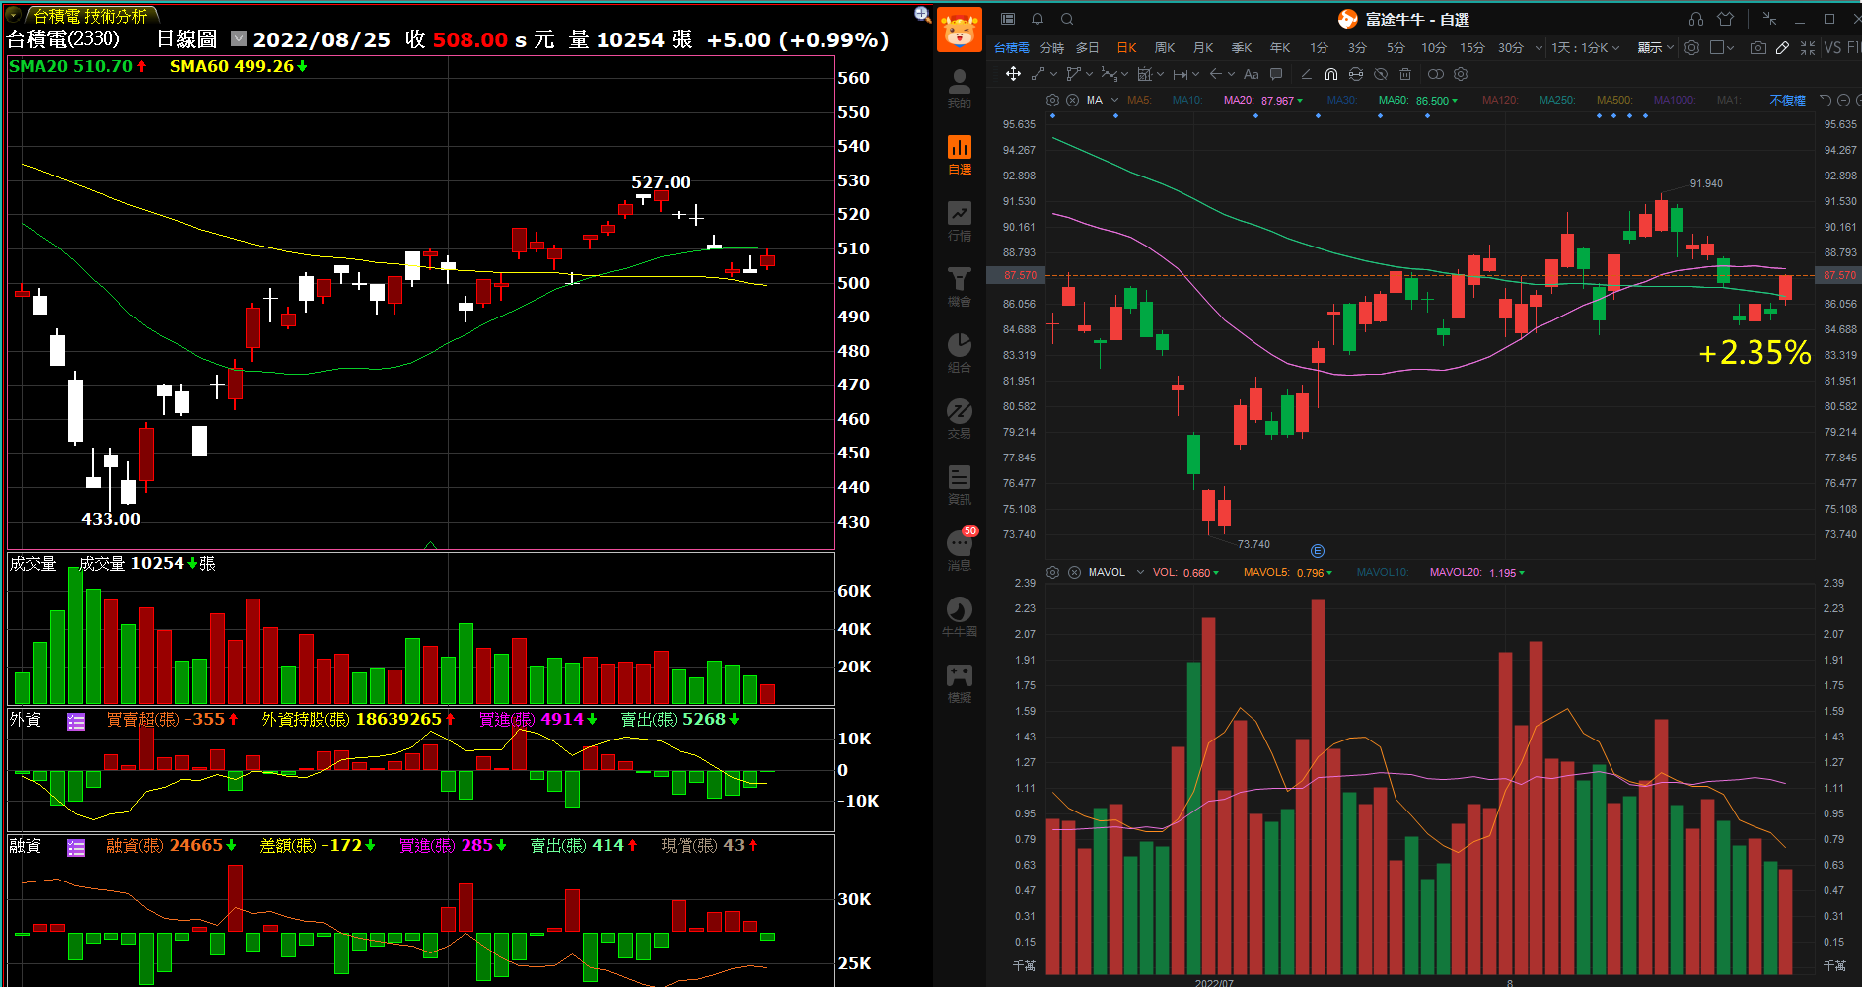
Task: Open the 我的 (My) sidebar section
Action: [959, 88]
